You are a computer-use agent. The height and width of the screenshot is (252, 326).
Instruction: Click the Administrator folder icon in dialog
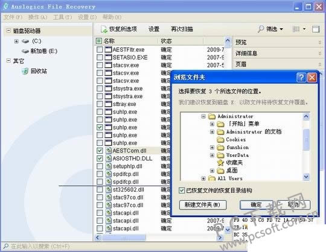[212, 116]
